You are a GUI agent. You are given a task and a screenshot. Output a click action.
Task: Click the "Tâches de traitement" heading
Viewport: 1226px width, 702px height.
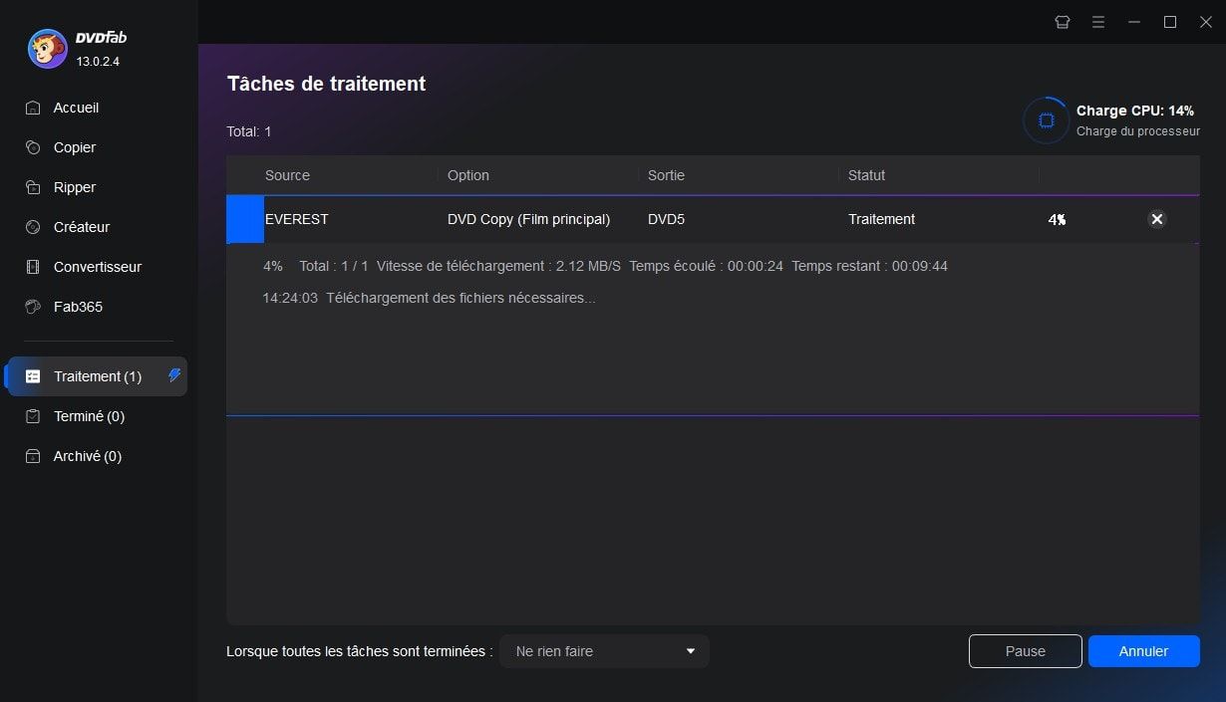(326, 84)
